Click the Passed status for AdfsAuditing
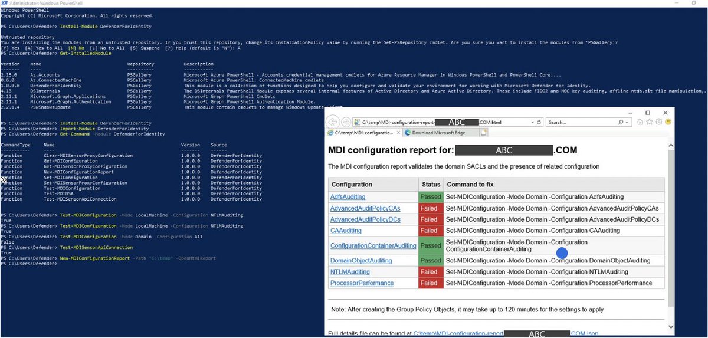This screenshot has height=338, width=708. point(431,197)
